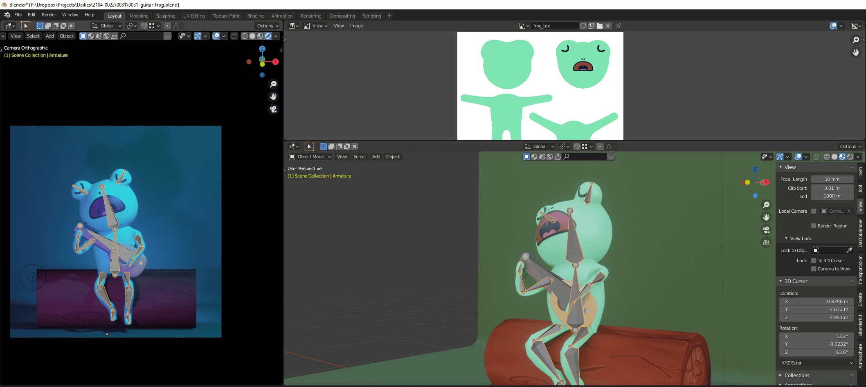The height and width of the screenshot is (387, 866).
Task: Click the Image menu in image editor
Action: point(356,26)
